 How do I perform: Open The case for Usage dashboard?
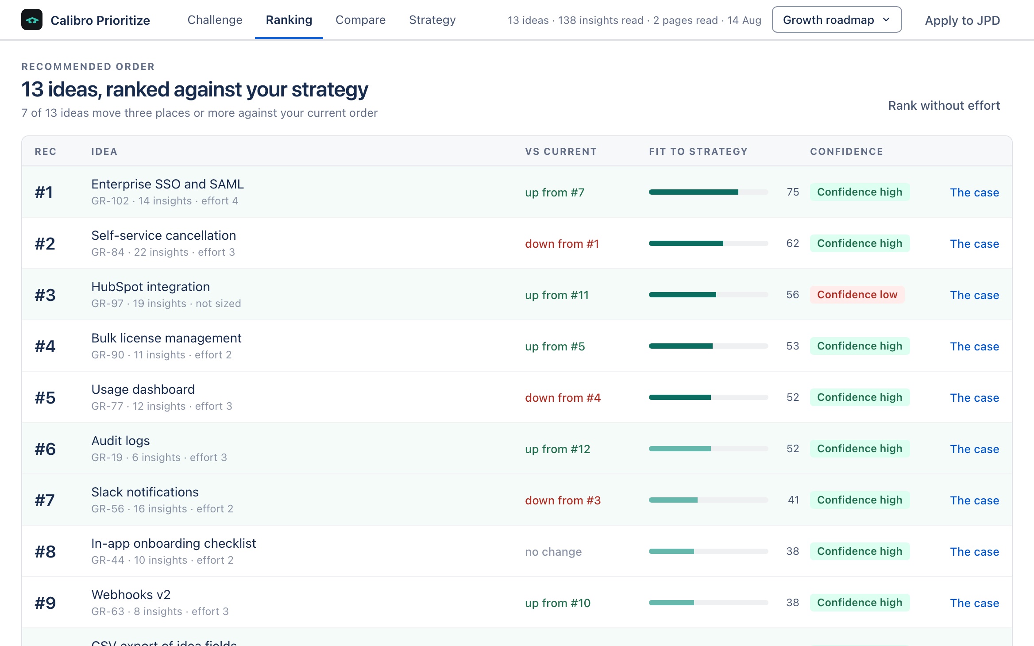[974, 398]
